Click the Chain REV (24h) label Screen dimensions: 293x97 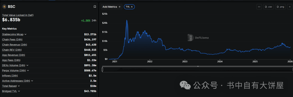pos(12,50)
